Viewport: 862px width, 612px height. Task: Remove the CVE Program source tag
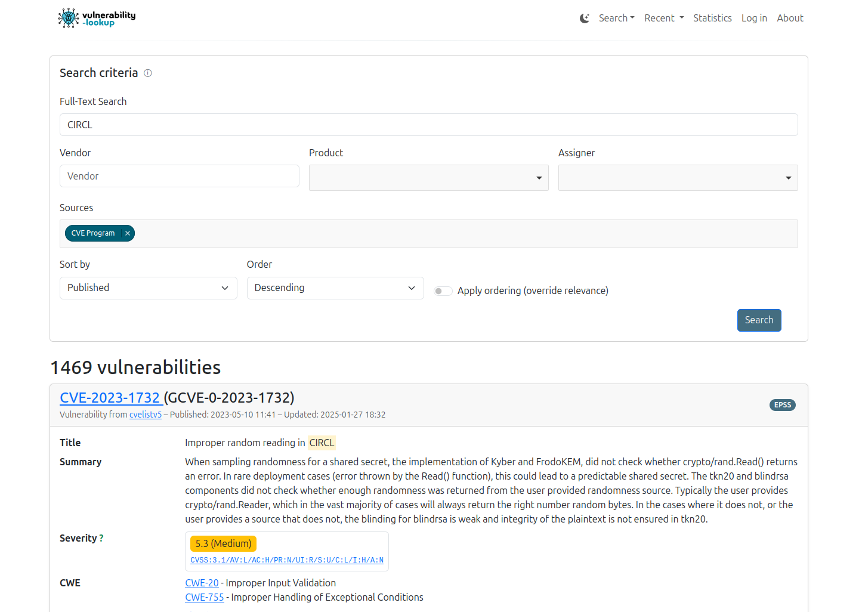pyautogui.click(x=127, y=233)
